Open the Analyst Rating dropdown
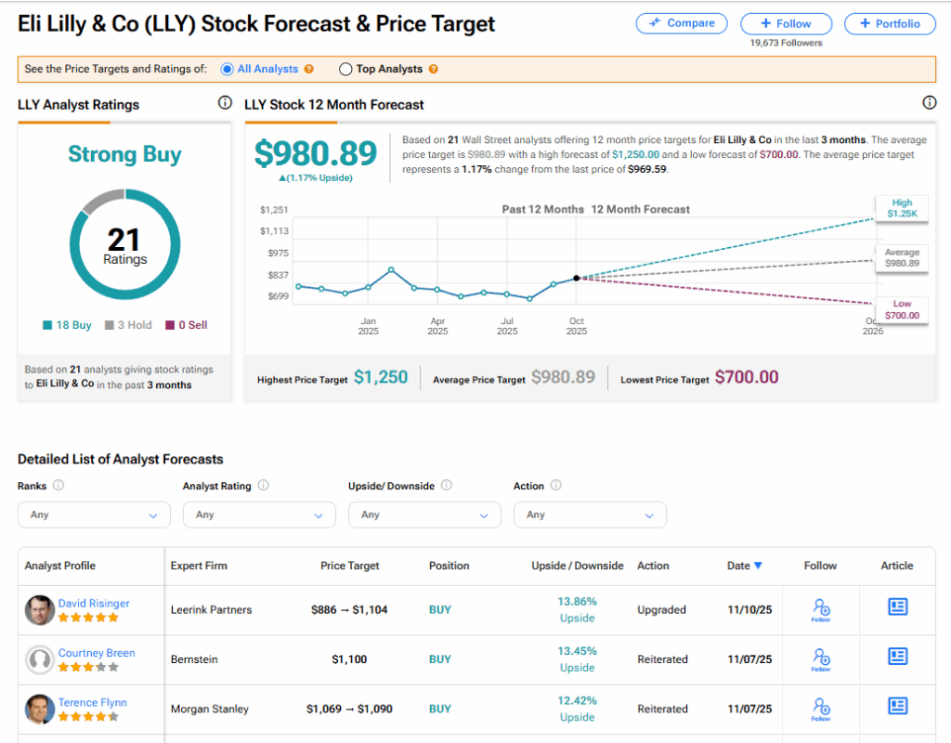The image size is (951, 743). [259, 515]
